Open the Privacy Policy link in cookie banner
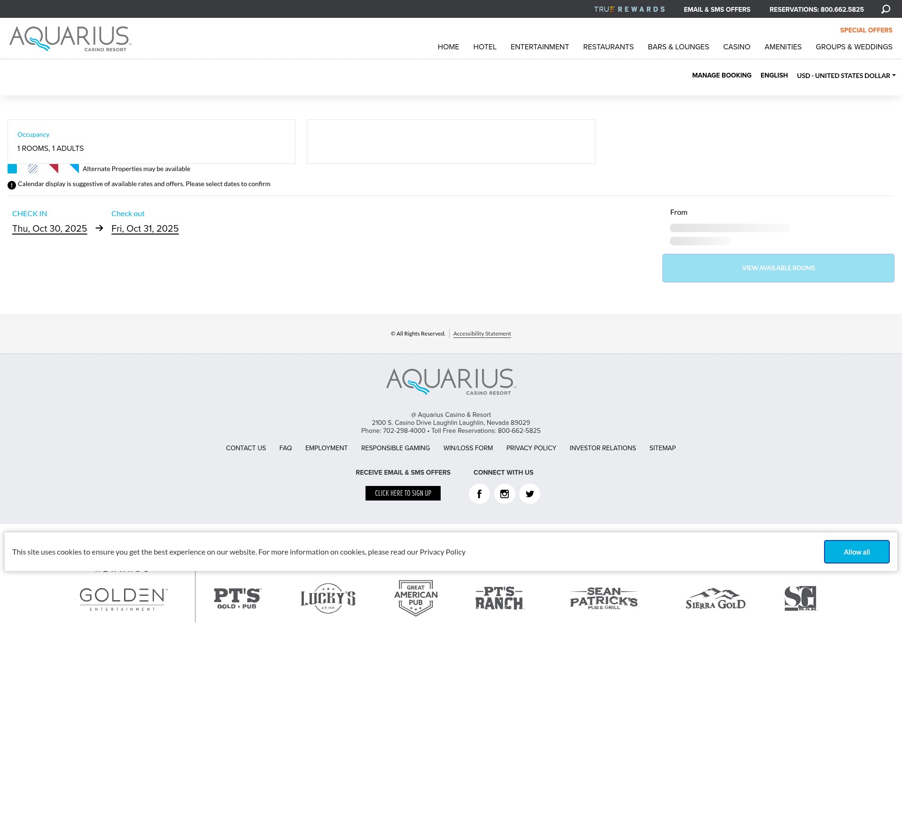Screen dimensions: 902x814 pyautogui.click(x=443, y=552)
